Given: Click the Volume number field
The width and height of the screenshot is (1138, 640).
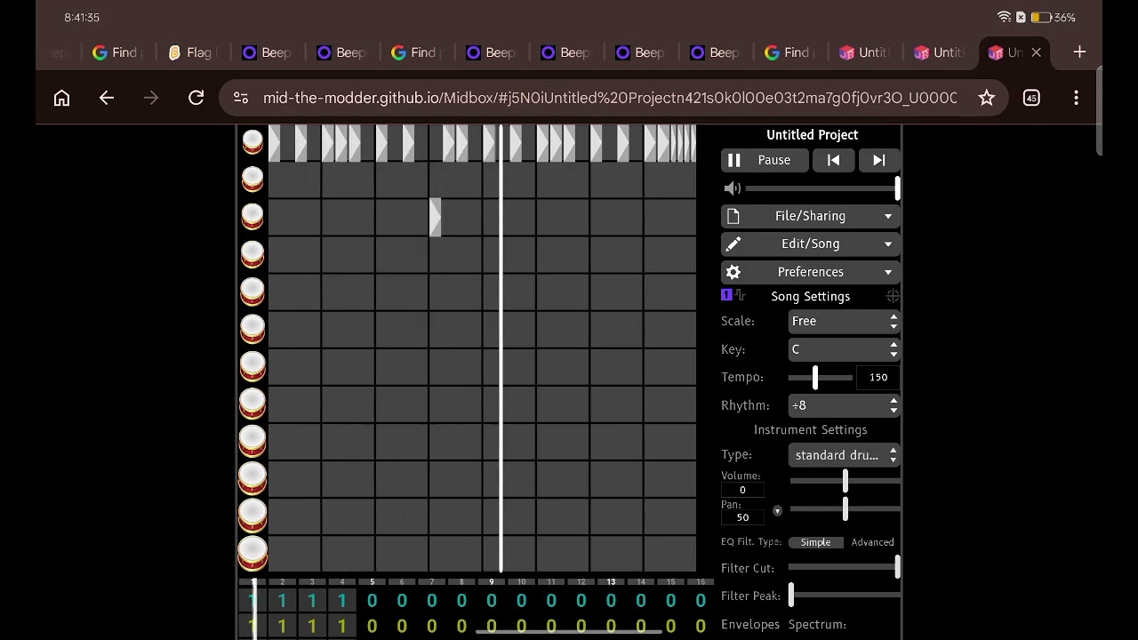Looking at the screenshot, I should (743, 490).
